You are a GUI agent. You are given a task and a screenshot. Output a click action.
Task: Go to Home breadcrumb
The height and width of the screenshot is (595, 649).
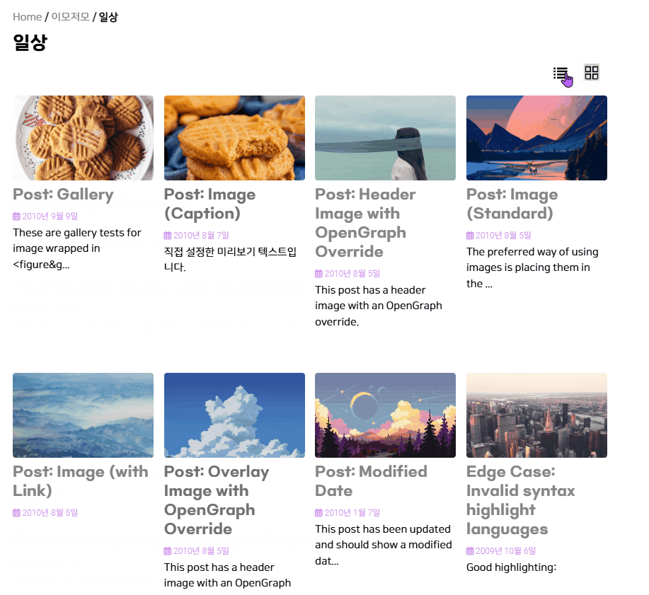(x=28, y=17)
